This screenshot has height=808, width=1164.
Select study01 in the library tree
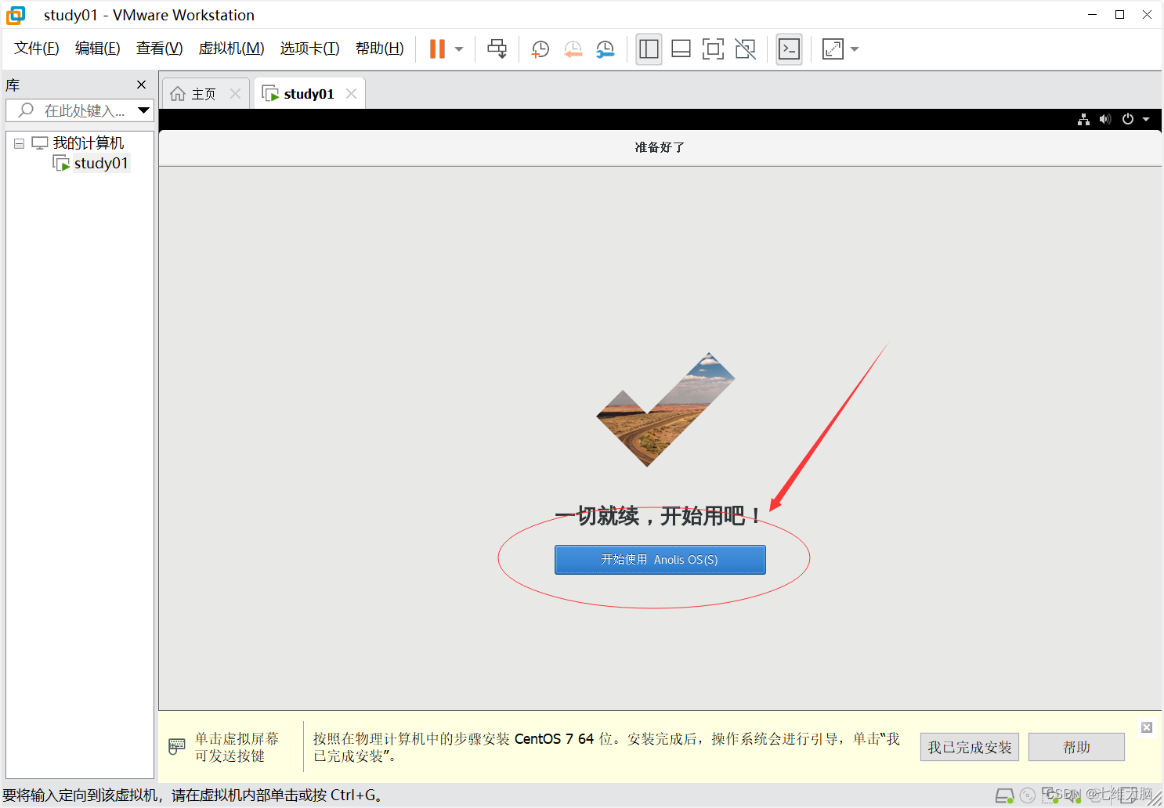click(x=100, y=163)
